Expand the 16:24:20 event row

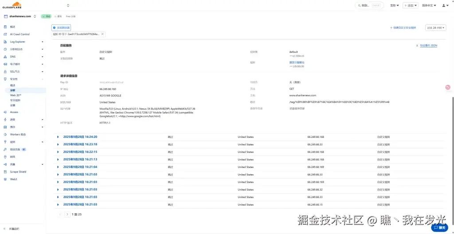point(58,137)
